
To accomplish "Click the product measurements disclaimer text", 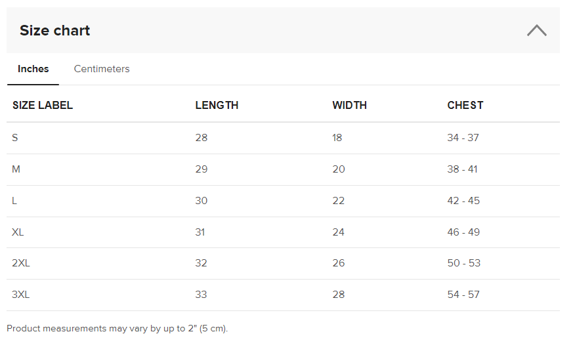I will (x=117, y=328).
